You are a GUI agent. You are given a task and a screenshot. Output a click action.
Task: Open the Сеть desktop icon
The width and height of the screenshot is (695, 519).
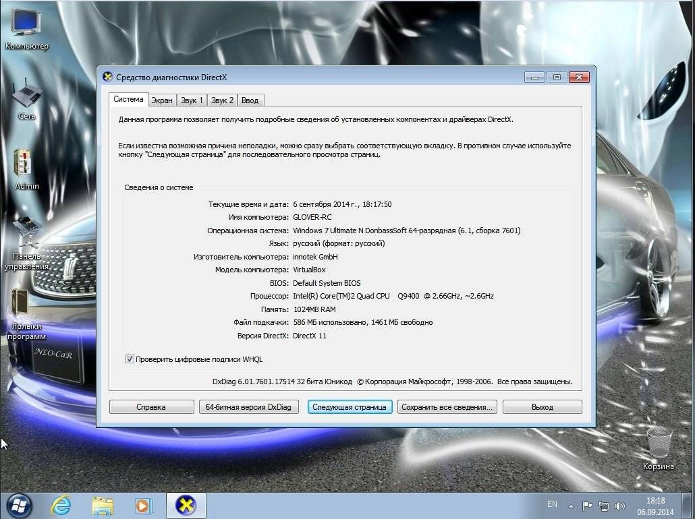pyautogui.click(x=26, y=100)
